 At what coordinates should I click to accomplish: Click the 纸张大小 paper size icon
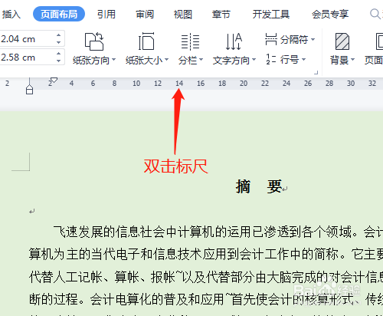pos(146,41)
